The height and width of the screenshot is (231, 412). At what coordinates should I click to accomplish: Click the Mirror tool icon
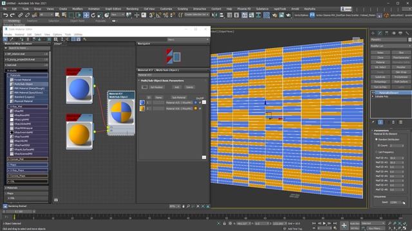(x=214, y=15)
